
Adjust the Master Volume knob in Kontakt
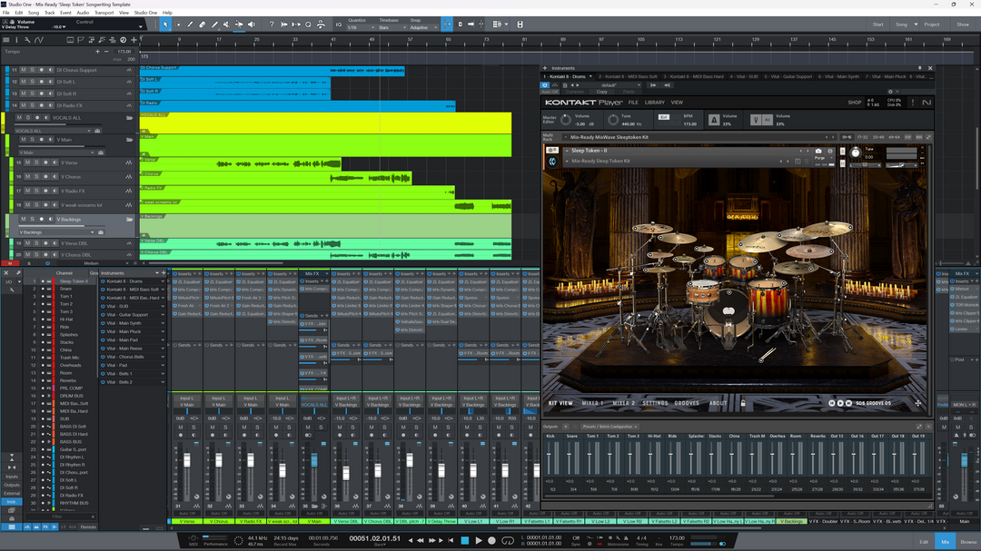tap(566, 120)
